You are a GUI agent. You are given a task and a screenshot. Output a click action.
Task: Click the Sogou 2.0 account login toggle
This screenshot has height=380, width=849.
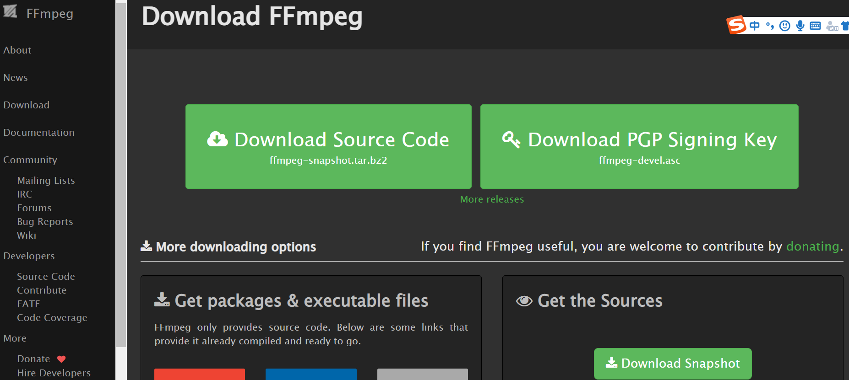831,26
